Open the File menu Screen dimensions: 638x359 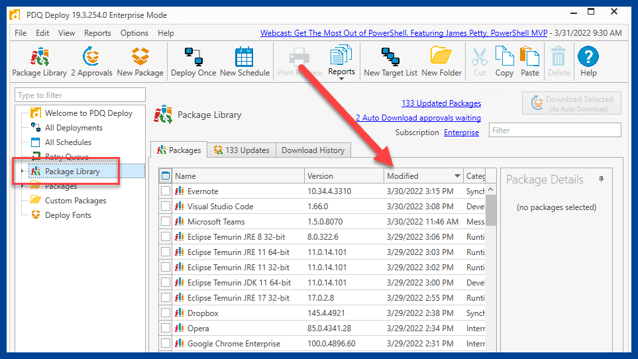tap(21, 33)
